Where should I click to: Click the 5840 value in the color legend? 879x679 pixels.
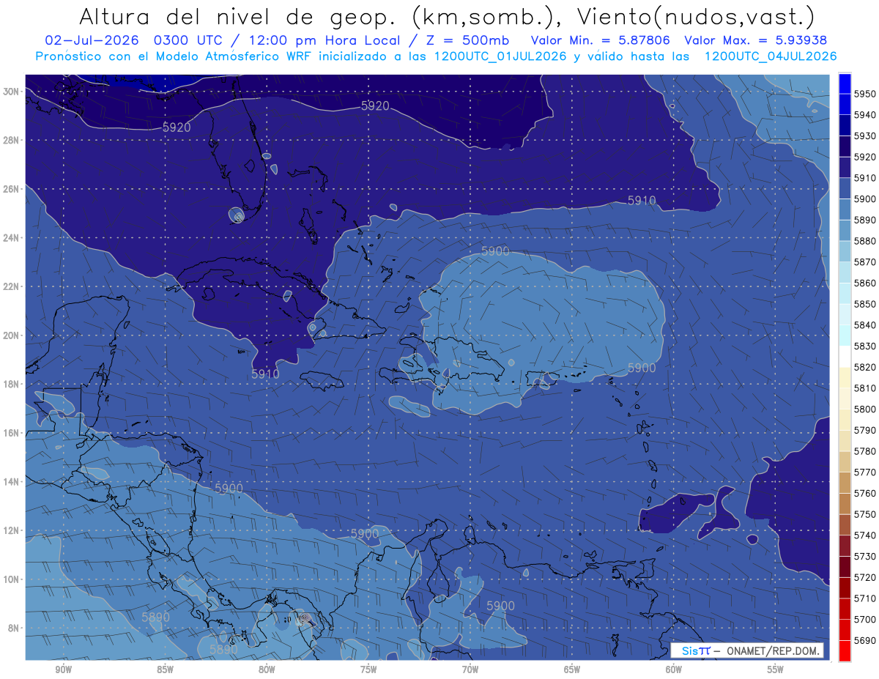[865, 324]
